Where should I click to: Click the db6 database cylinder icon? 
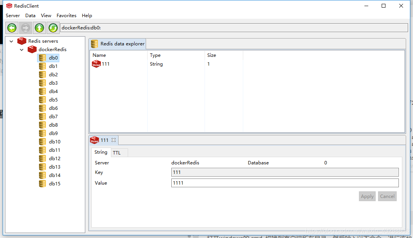coord(42,108)
